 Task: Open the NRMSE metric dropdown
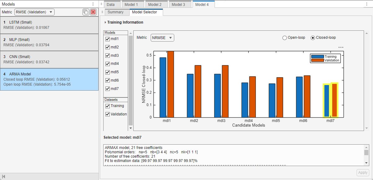(x=162, y=38)
